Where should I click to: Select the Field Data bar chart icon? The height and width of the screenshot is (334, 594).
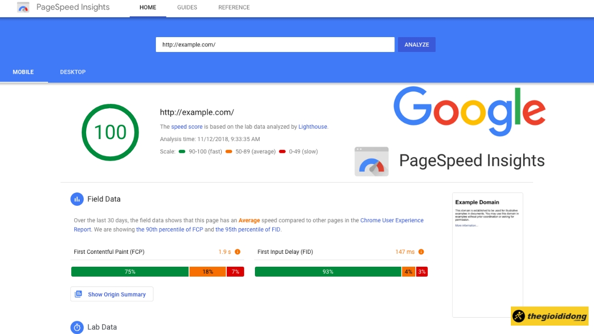click(77, 199)
